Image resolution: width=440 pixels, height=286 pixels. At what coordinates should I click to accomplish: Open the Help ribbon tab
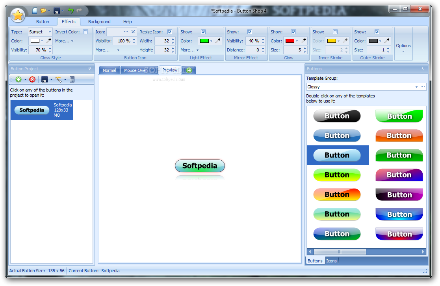(x=127, y=22)
